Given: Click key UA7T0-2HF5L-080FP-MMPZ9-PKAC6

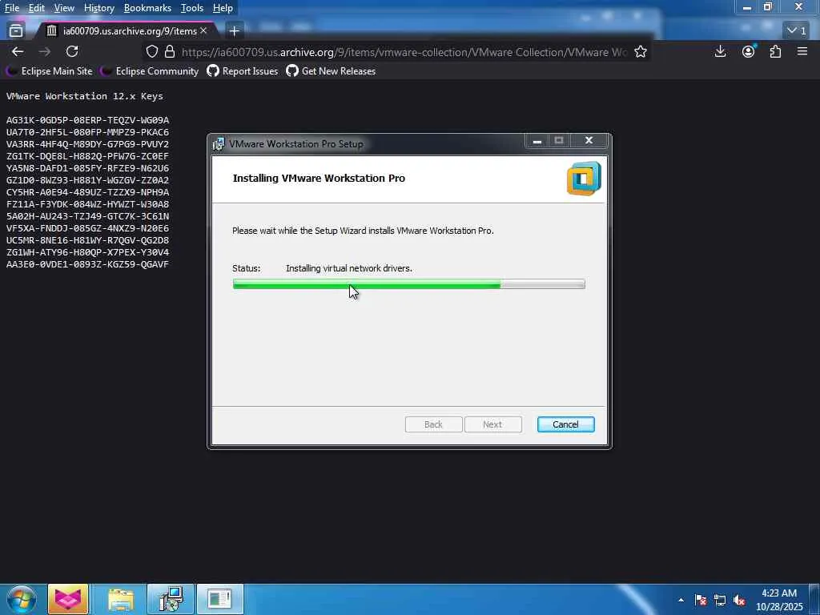Looking at the screenshot, I should [x=87, y=132].
